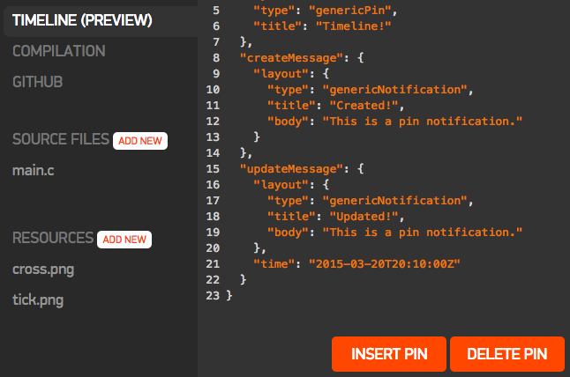Add a new resource

124,239
